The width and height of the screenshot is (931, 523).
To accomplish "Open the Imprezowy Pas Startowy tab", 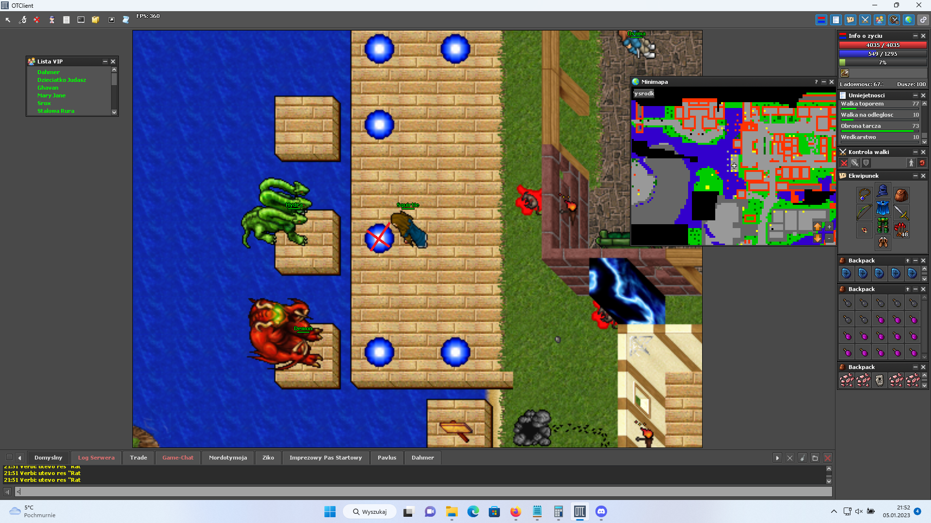I will (x=325, y=458).
